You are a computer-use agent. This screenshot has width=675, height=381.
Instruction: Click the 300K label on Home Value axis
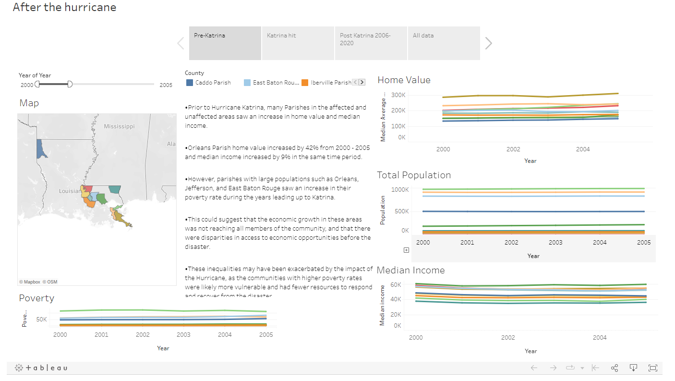point(398,95)
